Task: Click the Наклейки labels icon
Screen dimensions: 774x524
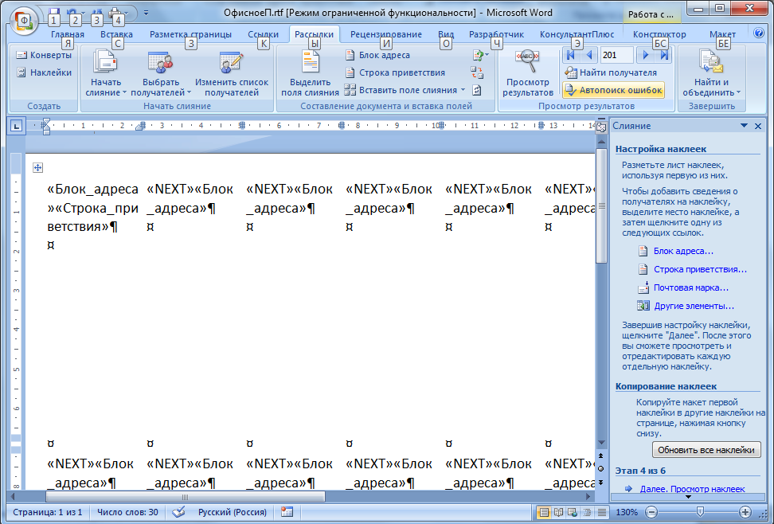Action: pyautogui.click(x=21, y=72)
